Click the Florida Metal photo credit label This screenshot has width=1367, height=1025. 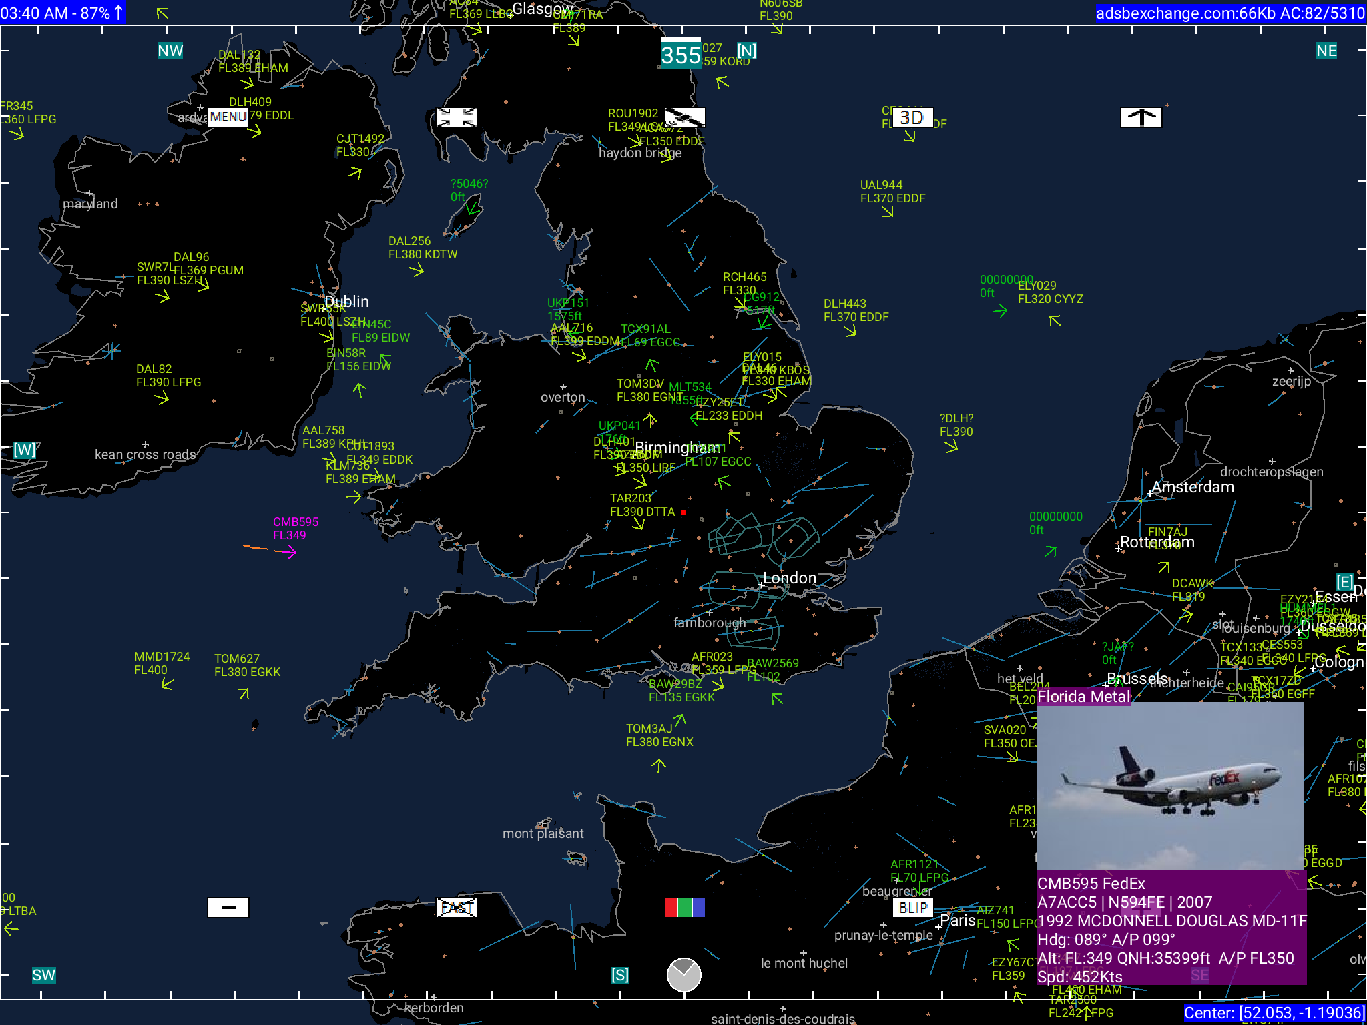coord(1083,697)
